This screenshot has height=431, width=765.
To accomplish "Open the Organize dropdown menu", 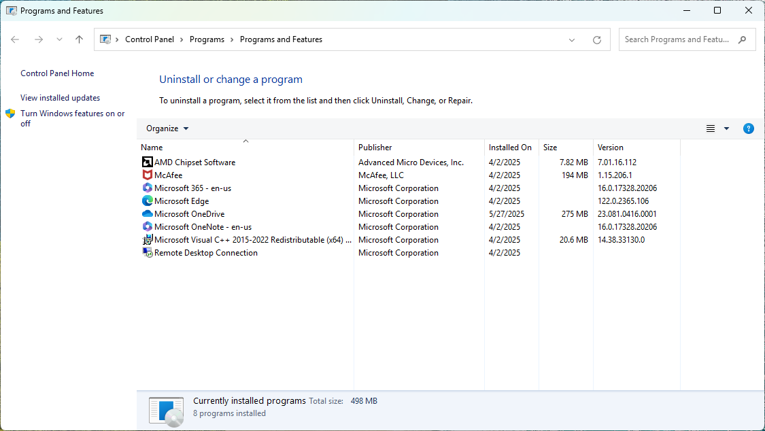I will [167, 128].
